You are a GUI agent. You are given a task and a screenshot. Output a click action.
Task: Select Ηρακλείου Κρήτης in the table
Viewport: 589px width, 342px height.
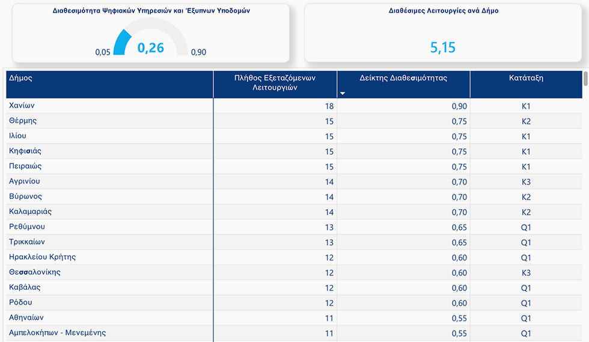[x=42, y=257]
